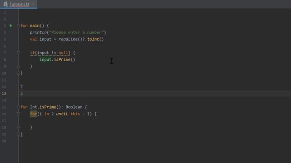Image resolution: width=291 pixels, height=163 pixels.
Task: Click the underlined 'null' keyword
Action: tap(63, 53)
